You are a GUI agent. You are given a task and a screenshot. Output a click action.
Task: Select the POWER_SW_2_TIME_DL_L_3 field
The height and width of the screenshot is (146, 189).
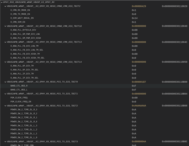tap(24, 125)
